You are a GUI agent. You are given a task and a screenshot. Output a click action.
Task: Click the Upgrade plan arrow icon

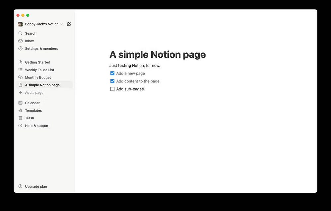tap(20, 186)
